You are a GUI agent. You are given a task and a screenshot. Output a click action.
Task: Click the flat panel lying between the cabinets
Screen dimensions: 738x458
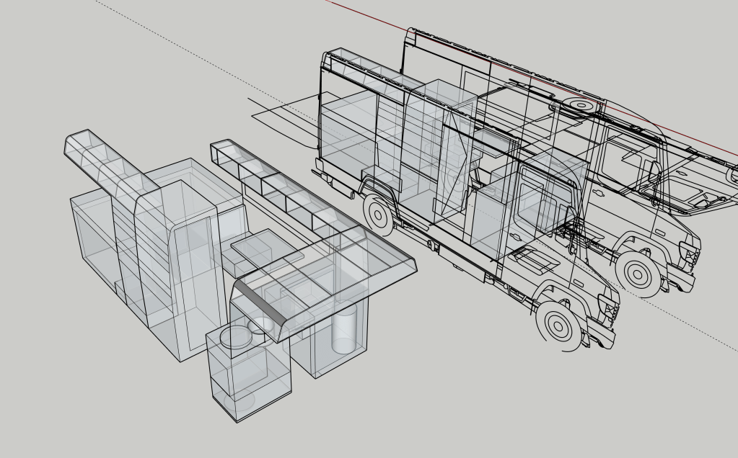(x=267, y=249)
